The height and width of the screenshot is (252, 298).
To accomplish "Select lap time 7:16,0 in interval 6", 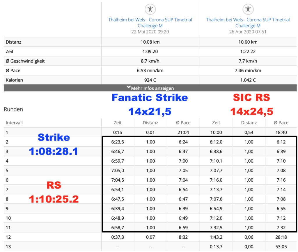I will coord(216,180).
